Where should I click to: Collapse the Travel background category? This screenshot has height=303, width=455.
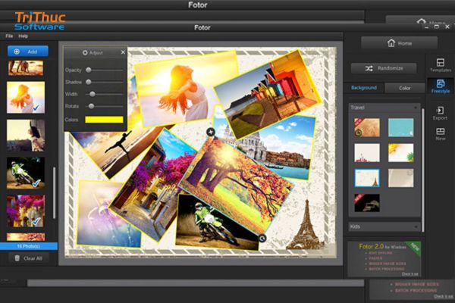[415, 108]
